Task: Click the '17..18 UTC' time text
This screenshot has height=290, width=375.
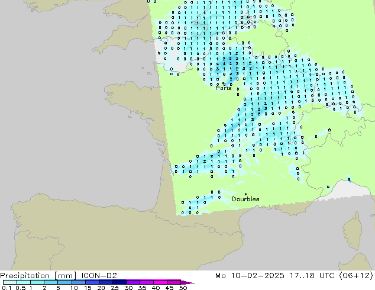Action: pos(312,276)
